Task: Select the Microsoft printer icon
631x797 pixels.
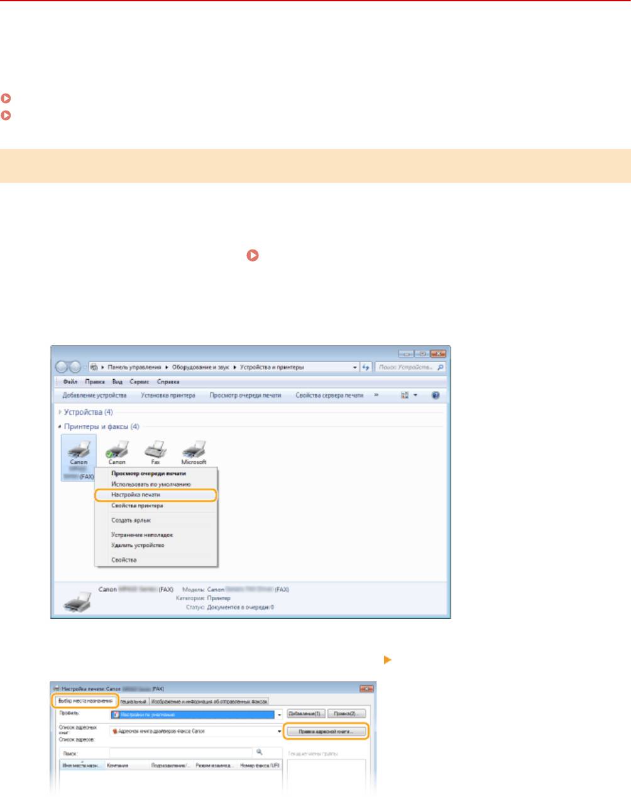Action: pyautogui.click(x=194, y=450)
